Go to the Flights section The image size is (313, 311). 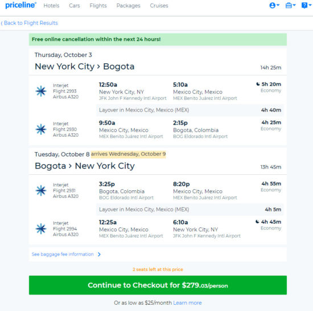coord(98,6)
